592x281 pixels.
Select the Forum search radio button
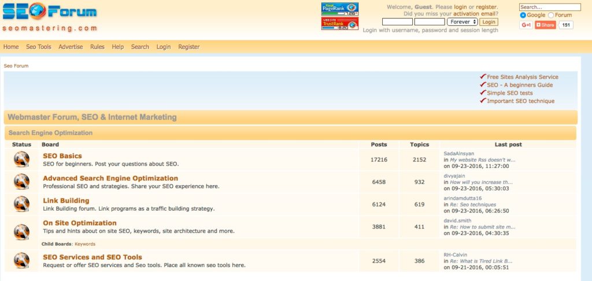(x=550, y=15)
